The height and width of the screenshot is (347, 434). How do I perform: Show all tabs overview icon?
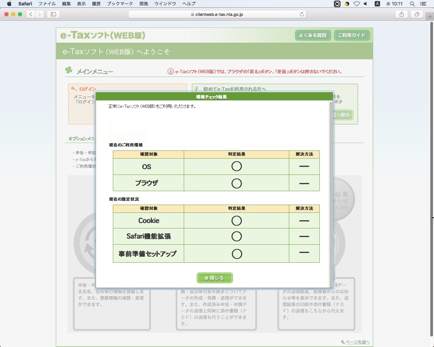click(417, 14)
